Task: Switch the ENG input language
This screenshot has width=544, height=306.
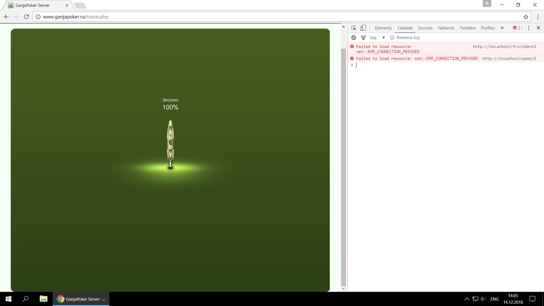Action: pyautogui.click(x=494, y=299)
